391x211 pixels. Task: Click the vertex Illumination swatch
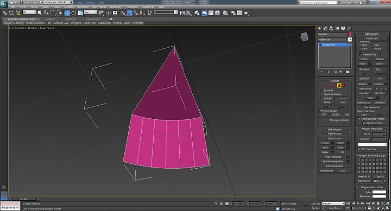point(379,196)
